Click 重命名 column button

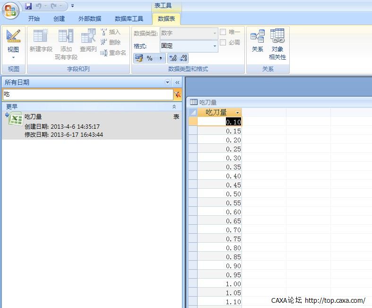[x=113, y=53]
